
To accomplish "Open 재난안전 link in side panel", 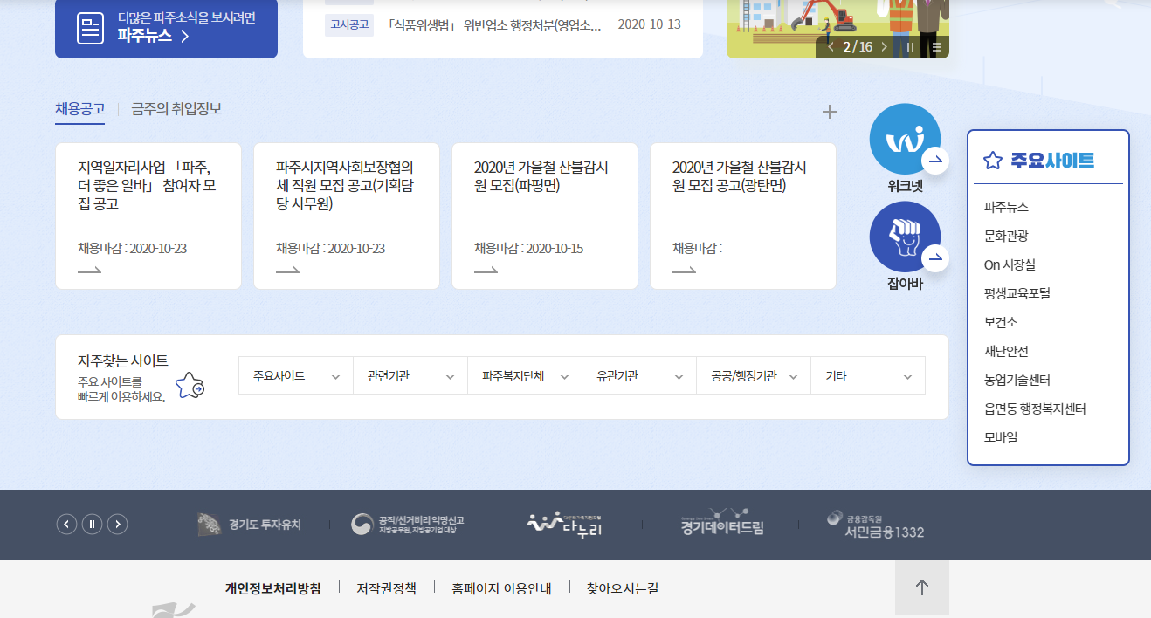I will click(x=1006, y=351).
